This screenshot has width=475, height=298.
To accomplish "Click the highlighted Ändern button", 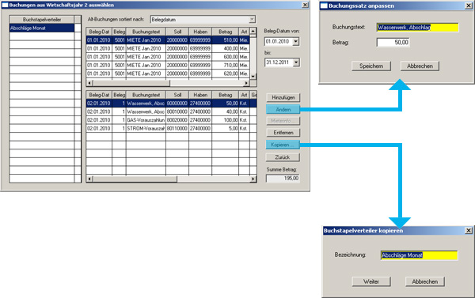I will (x=283, y=110).
